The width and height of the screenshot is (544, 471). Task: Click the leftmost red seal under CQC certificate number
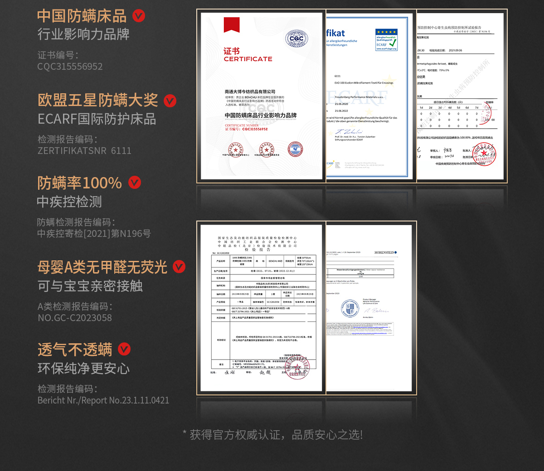[x=235, y=149]
